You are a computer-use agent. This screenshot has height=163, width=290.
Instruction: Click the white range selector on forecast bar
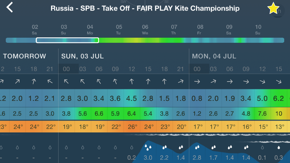tap(67, 40)
